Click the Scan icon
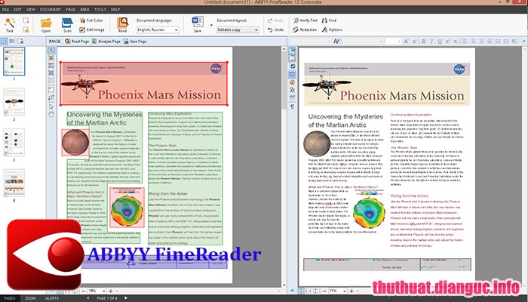This screenshot has height=302, width=528. pyautogui.click(x=67, y=23)
